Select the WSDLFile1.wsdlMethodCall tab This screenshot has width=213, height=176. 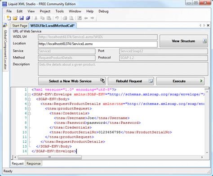tap(53, 26)
